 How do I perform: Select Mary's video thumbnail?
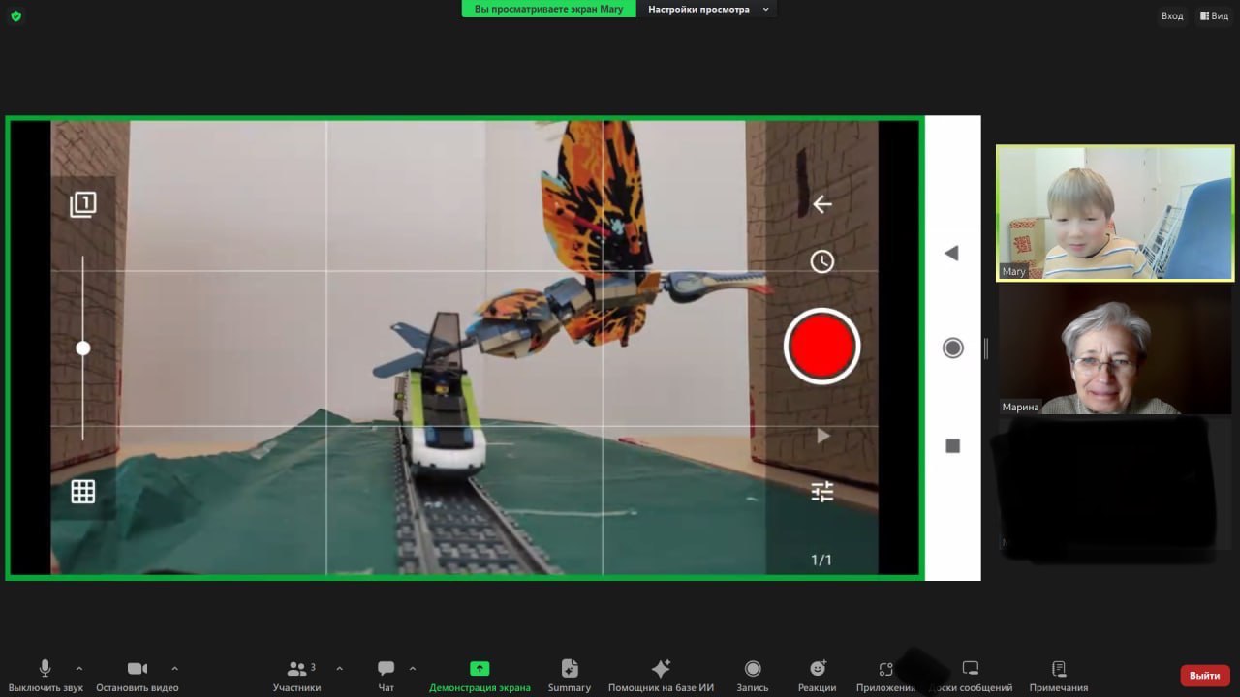[1114, 213]
